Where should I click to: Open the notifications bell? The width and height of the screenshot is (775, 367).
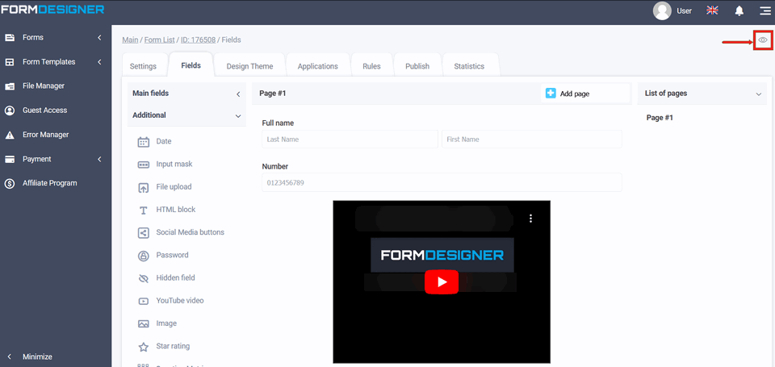point(739,10)
